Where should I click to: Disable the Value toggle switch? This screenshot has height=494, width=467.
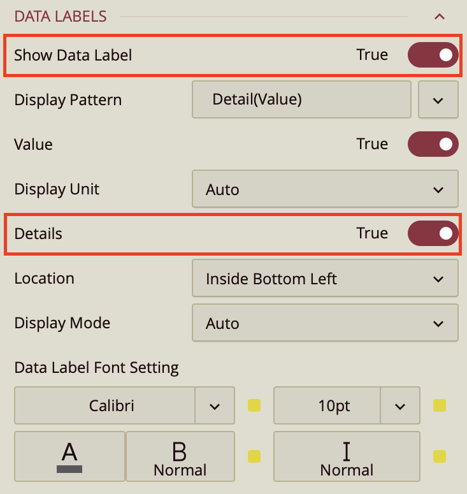[433, 144]
